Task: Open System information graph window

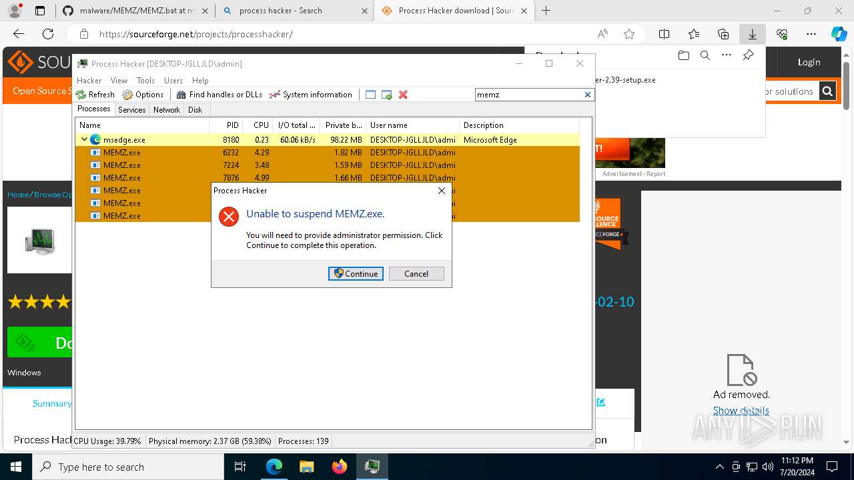Action: (x=311, y=95)
